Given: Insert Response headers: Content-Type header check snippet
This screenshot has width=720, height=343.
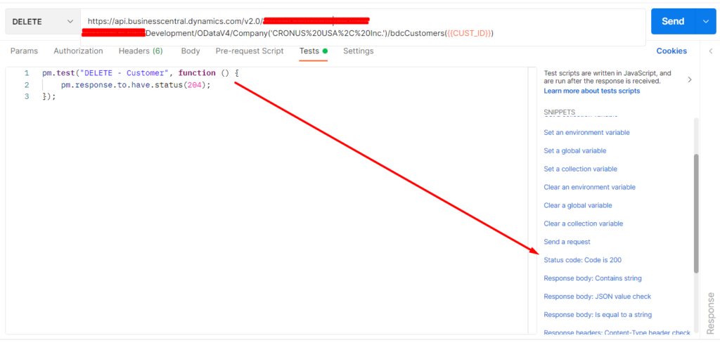Looking at the screenshot, I should [x=617, y=332].
